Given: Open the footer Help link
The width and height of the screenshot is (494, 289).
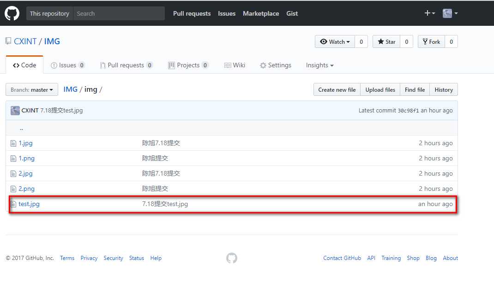Looking at the screenshot, I should [x=156, y=258].
